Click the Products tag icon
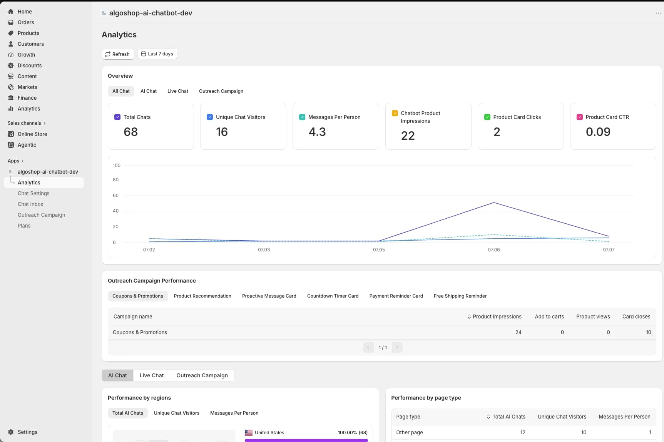 click(11, 33)
